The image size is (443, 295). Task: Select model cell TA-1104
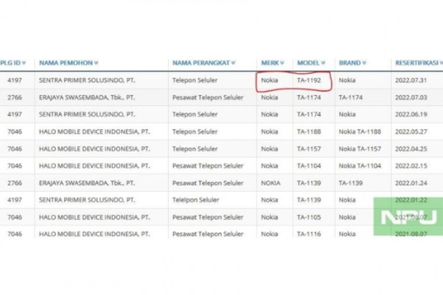coord(309,166)
